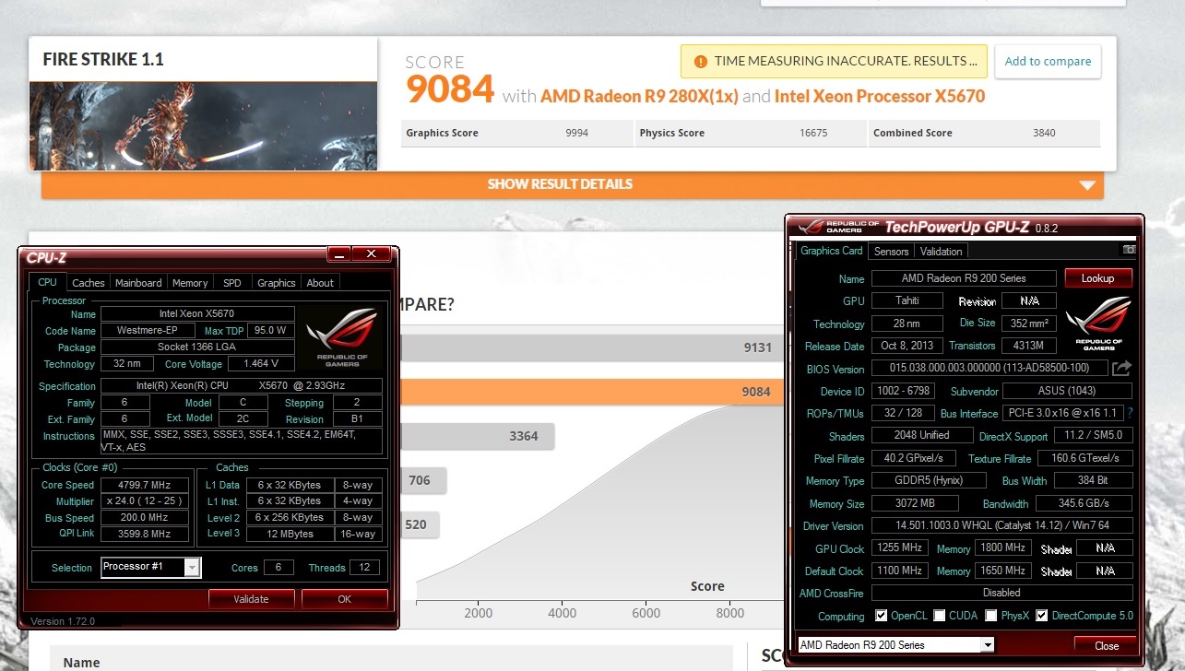1185x671 pixels.
Task: Click the Close button in GPU-Z
Action: point(1107,645)
